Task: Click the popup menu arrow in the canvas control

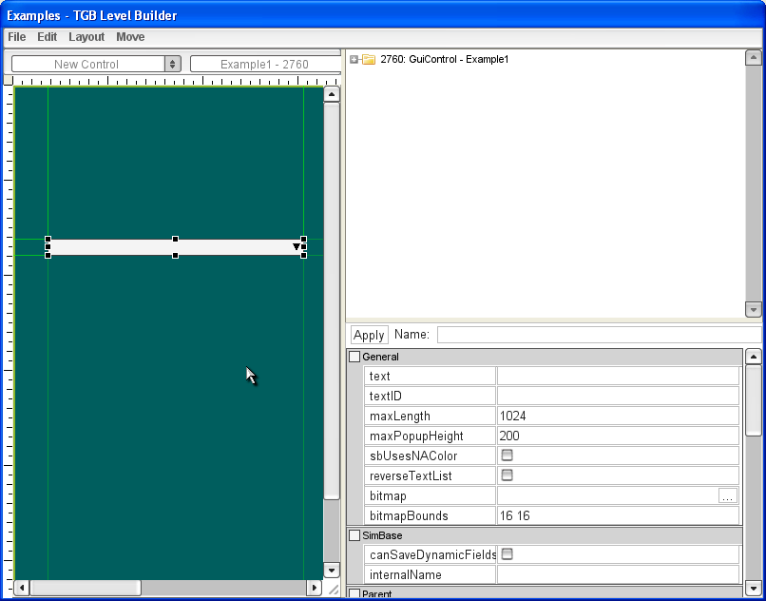Action: click(x=297, y=247)
